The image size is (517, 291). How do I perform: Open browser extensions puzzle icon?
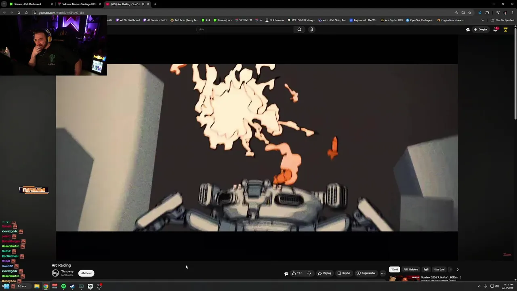click(x=487, y=13)
